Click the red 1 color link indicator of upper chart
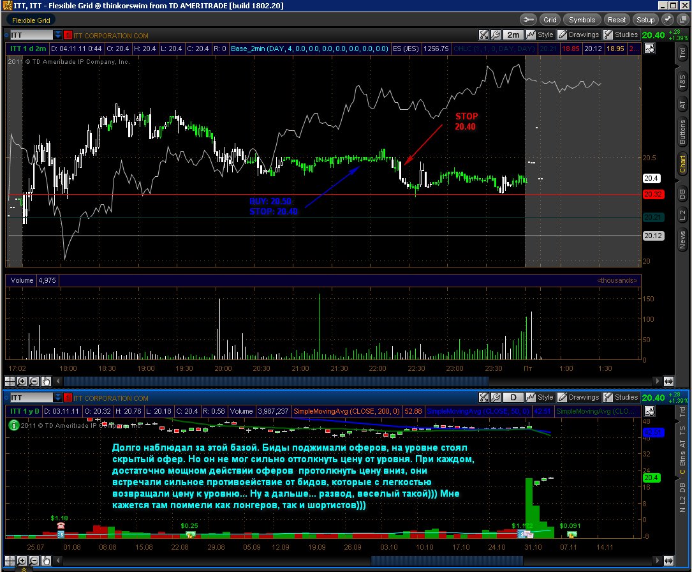Screen dimensions: 692x572 [68, 35]
